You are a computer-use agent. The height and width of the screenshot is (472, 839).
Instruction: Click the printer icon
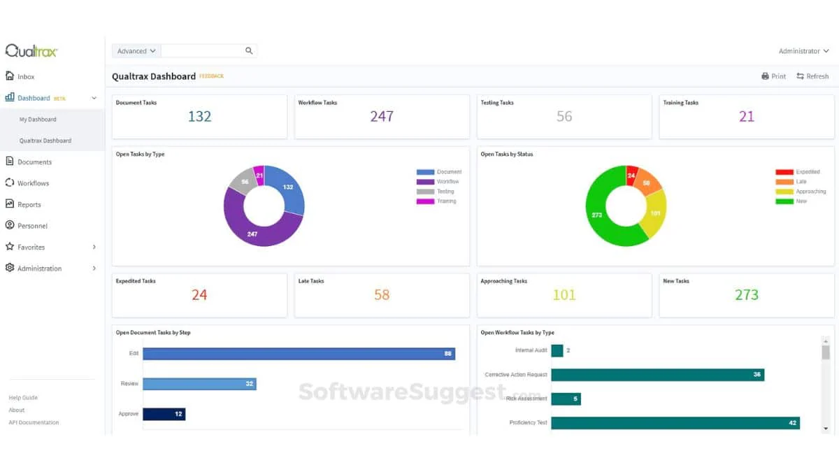pyautogui.click(x=766, y=76)
